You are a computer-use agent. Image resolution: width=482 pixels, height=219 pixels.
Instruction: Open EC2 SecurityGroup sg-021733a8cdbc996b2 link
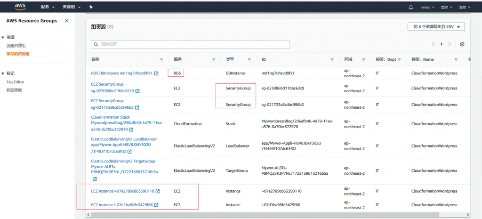click(x=112, y=104)
